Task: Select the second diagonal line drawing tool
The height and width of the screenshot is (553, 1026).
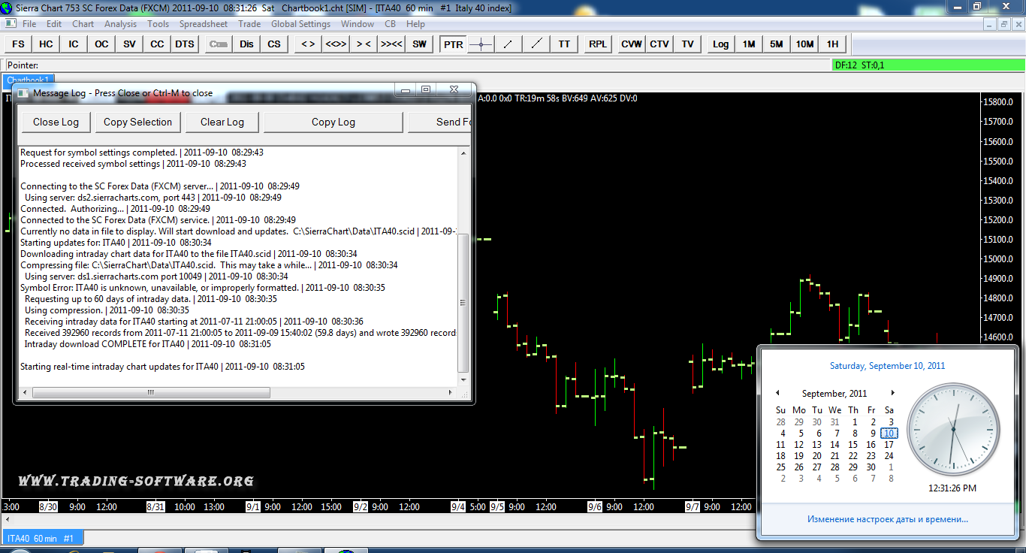Action: (536, 44)
